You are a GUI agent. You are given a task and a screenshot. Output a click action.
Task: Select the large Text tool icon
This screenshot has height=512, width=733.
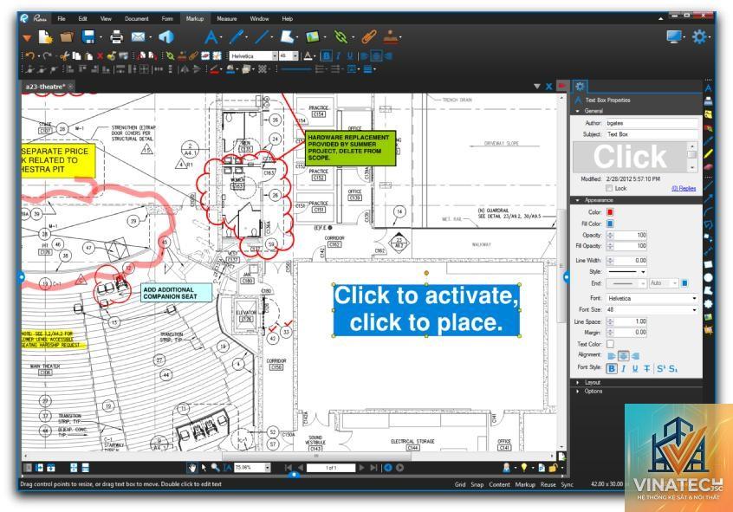211,37
